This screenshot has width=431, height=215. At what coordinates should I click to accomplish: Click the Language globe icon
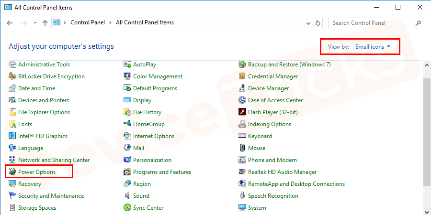point(12,148)
